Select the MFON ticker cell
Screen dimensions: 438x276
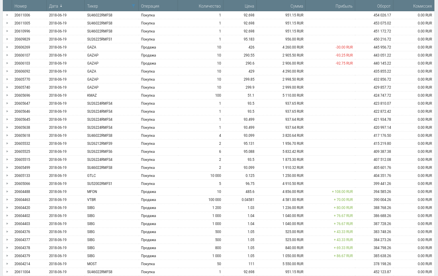pos(92,192)
